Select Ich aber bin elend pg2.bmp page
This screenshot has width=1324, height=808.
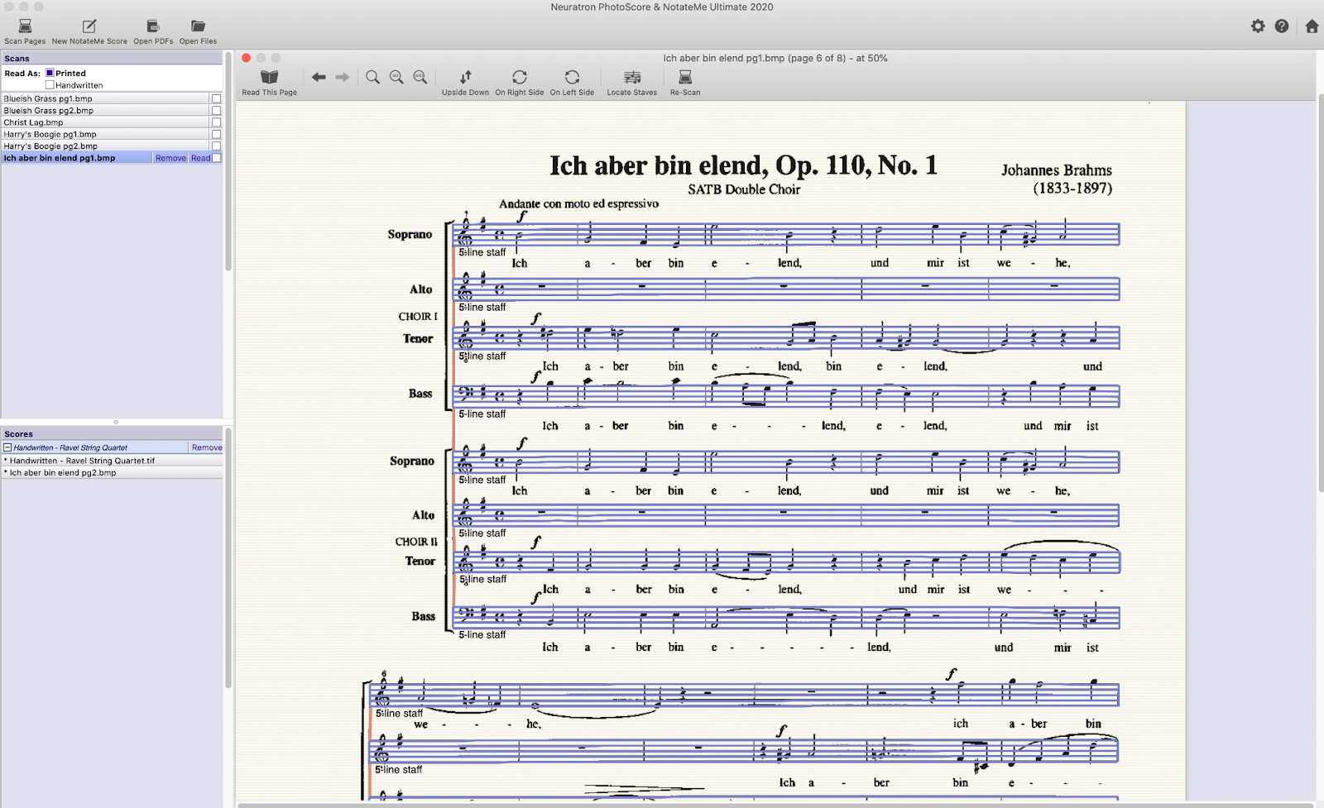click(112, 473)
